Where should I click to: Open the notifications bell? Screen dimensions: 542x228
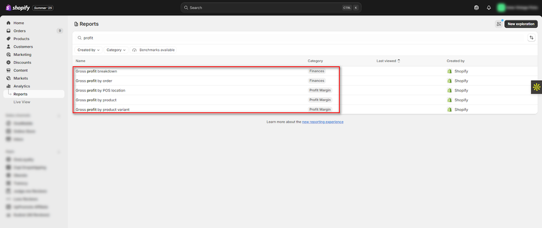pyautogui.click(x=489, y=8)
